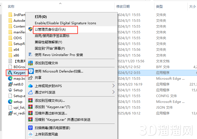Click the Revo Uninstaller Pro icon in menu
This screenshot has height=139, width=197.
[x=30, y=55]
